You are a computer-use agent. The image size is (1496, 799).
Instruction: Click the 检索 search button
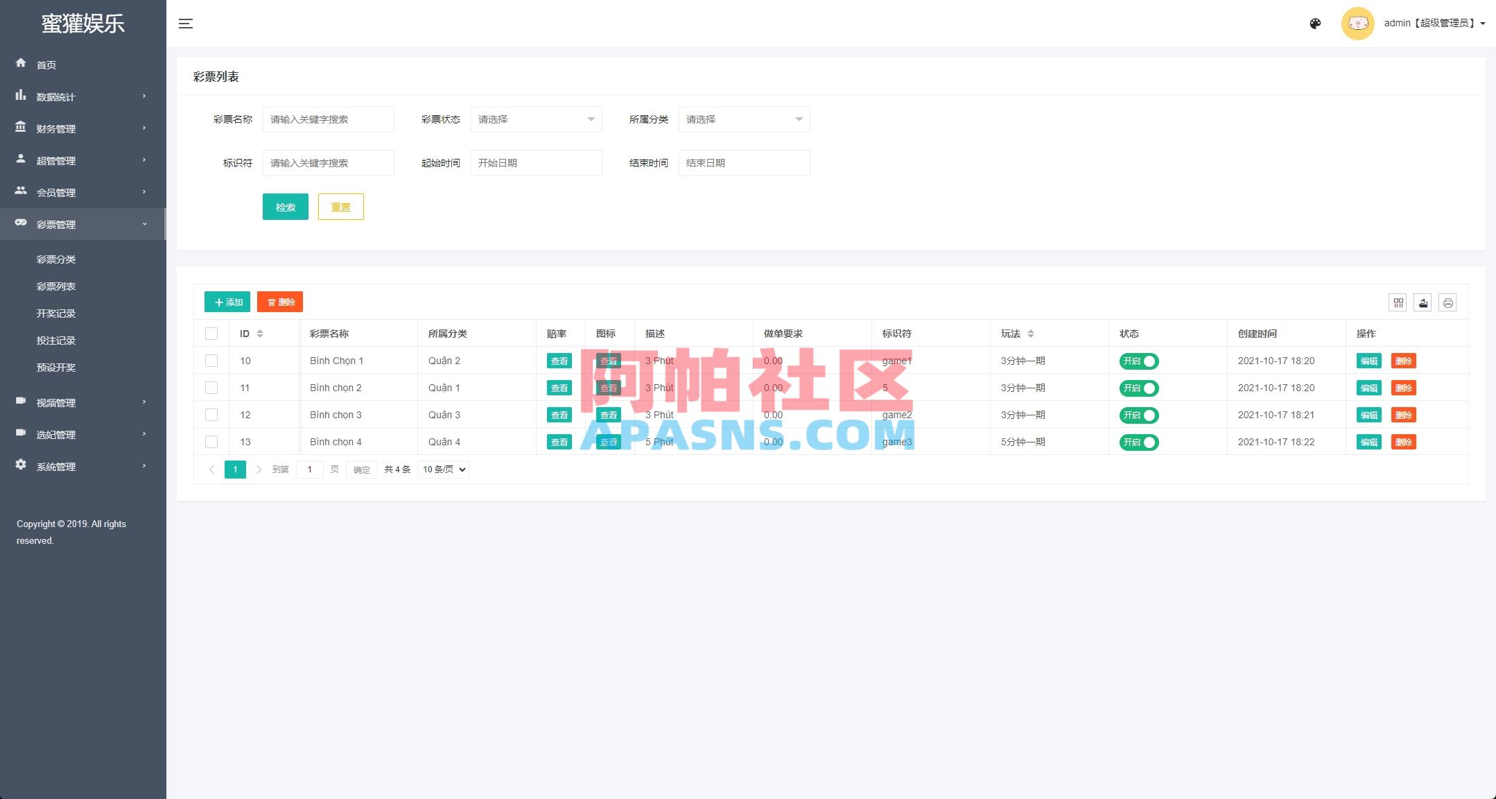[285, 206]
